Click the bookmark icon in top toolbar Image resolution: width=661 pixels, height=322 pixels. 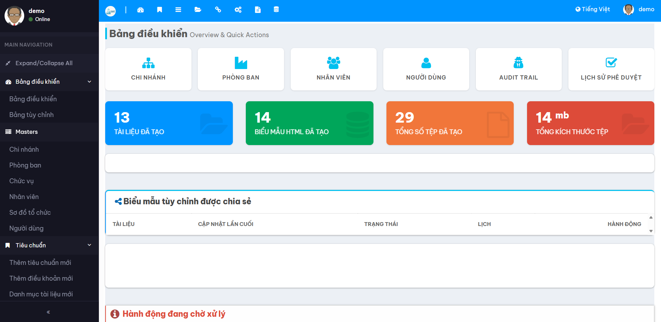(x=160, y=10)
